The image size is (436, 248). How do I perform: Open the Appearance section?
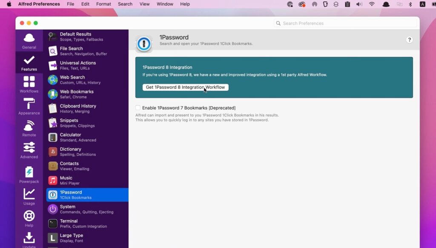point(29,106)
